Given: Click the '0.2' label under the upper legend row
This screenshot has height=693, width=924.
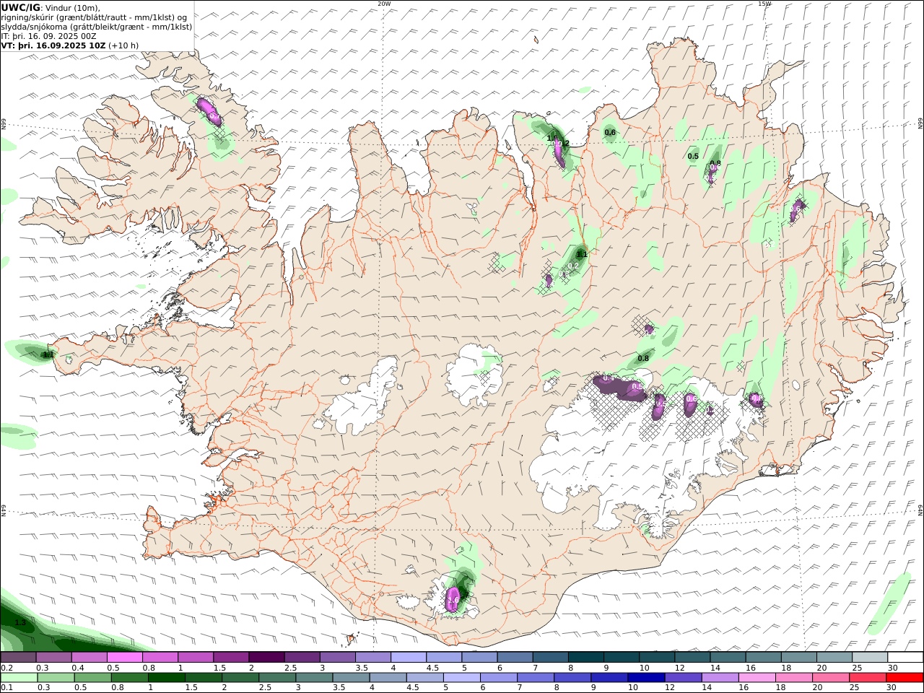Looking at the screenshot, I should point(6,668).
